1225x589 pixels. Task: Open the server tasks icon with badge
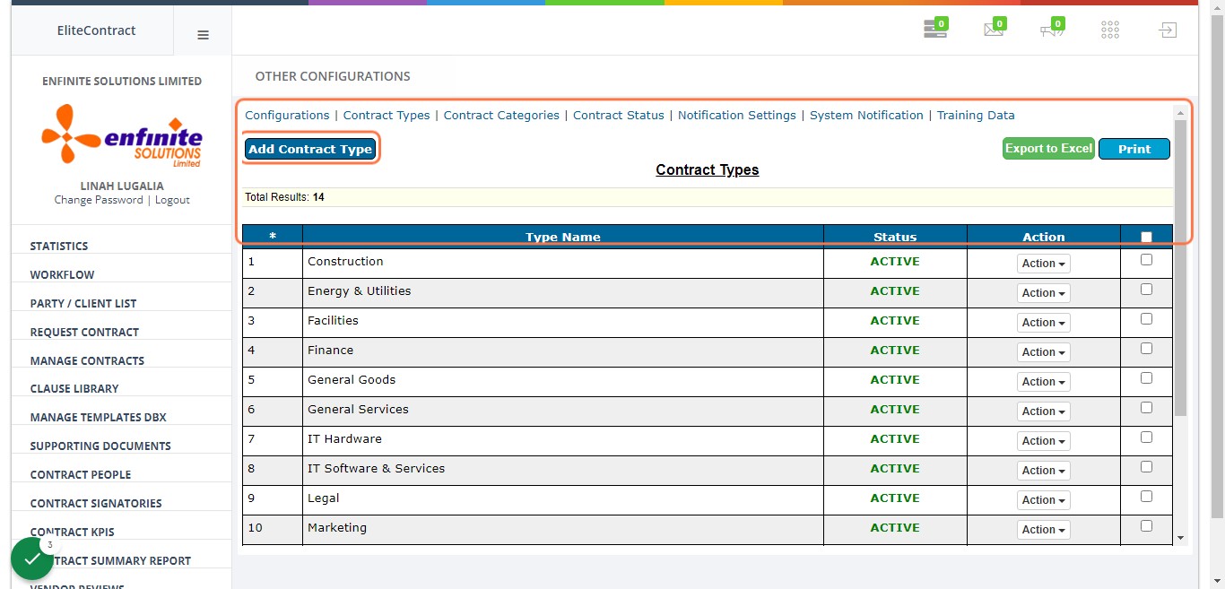click(935, 30)
